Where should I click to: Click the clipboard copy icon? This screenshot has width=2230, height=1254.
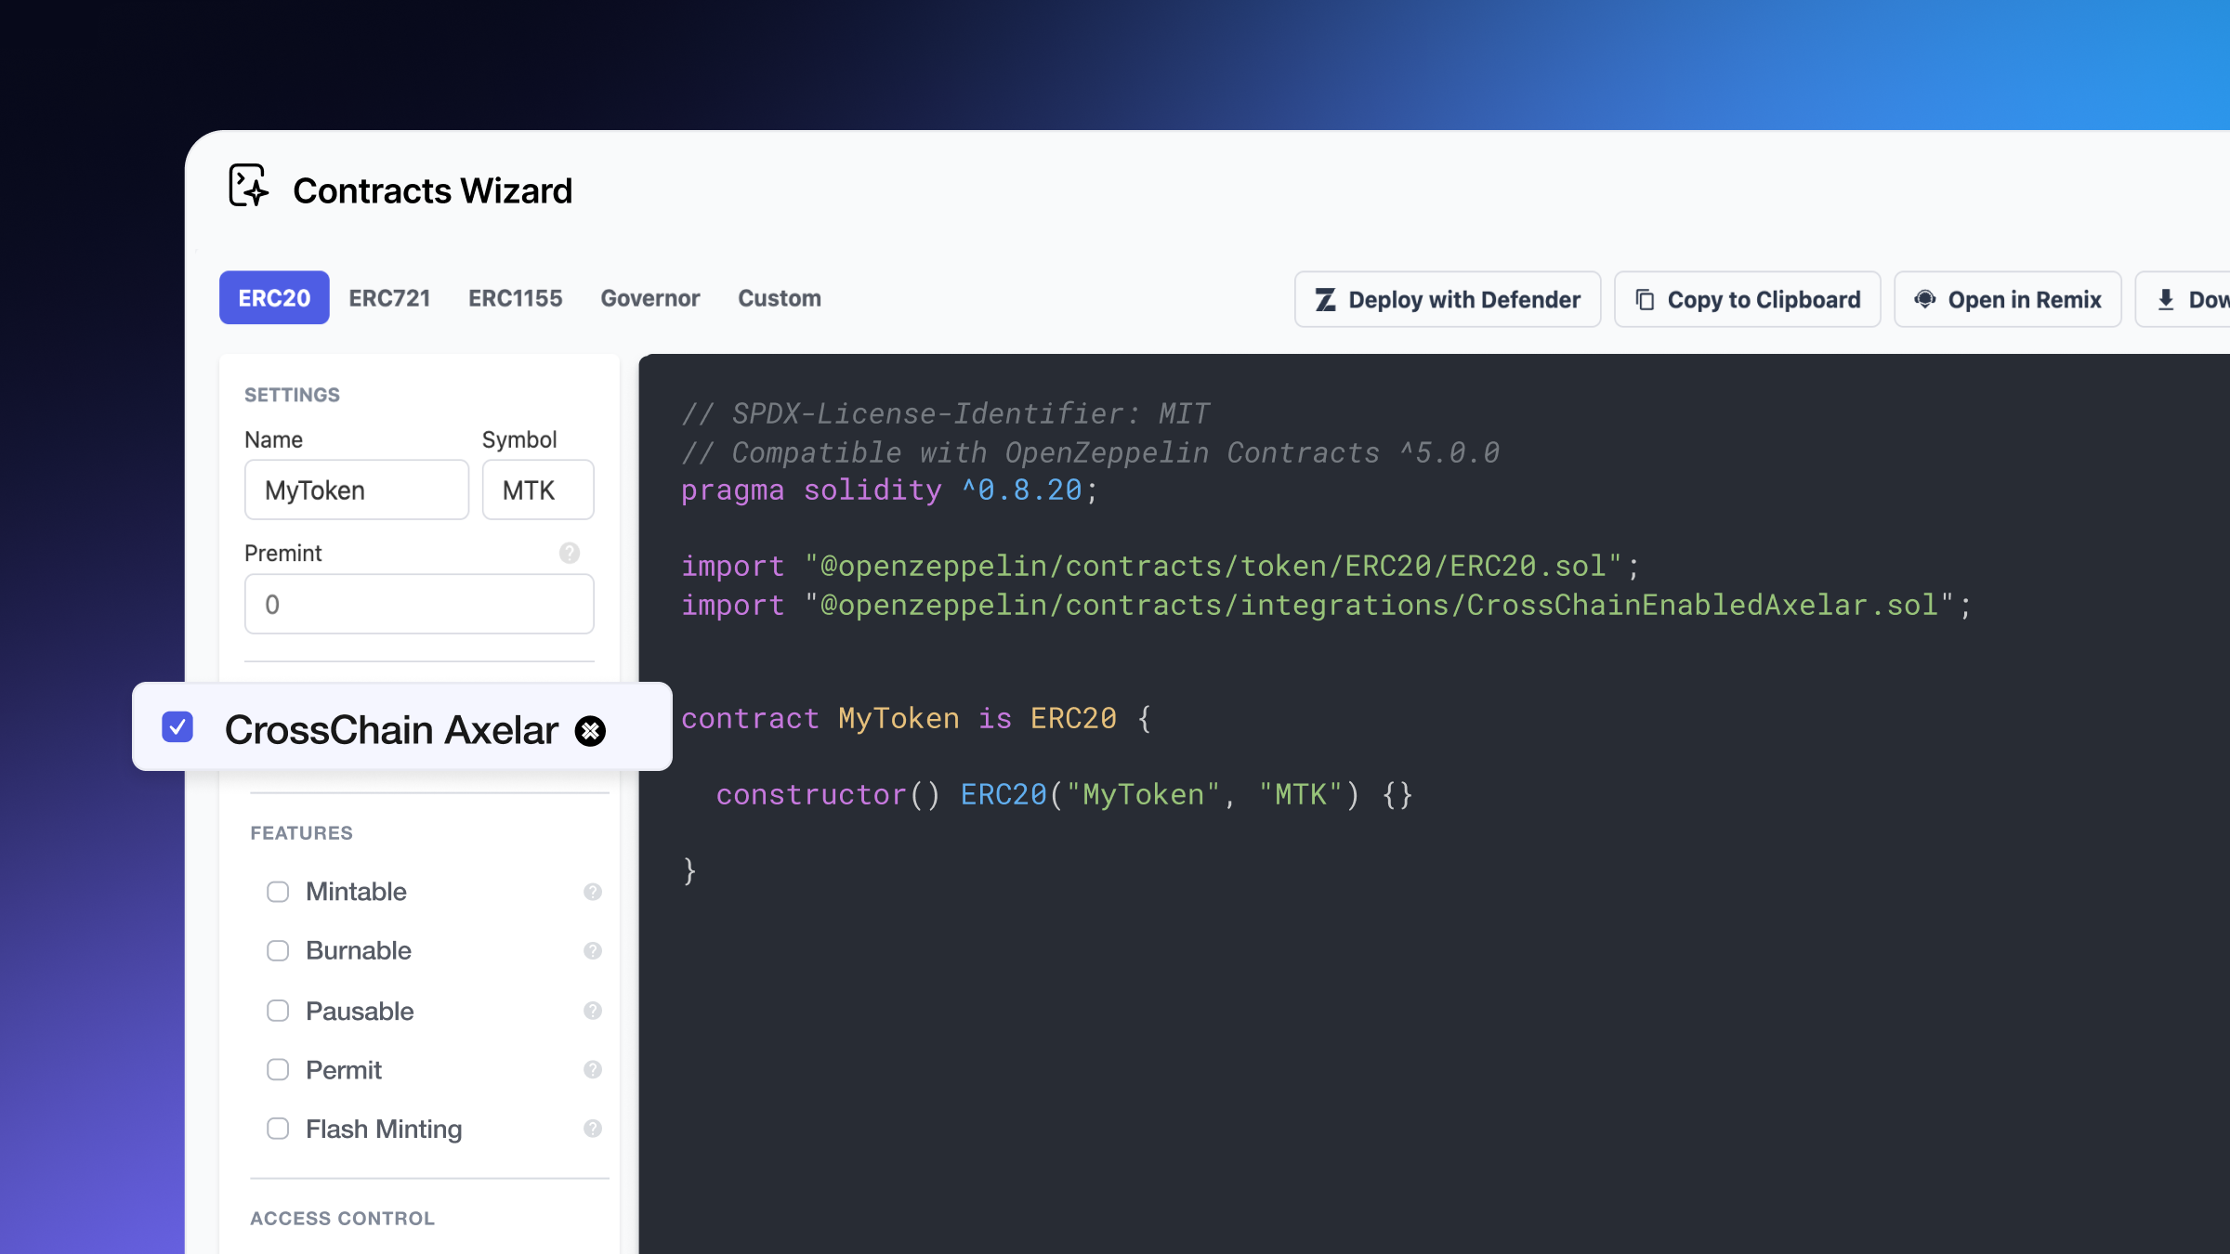pos(1646,299)
